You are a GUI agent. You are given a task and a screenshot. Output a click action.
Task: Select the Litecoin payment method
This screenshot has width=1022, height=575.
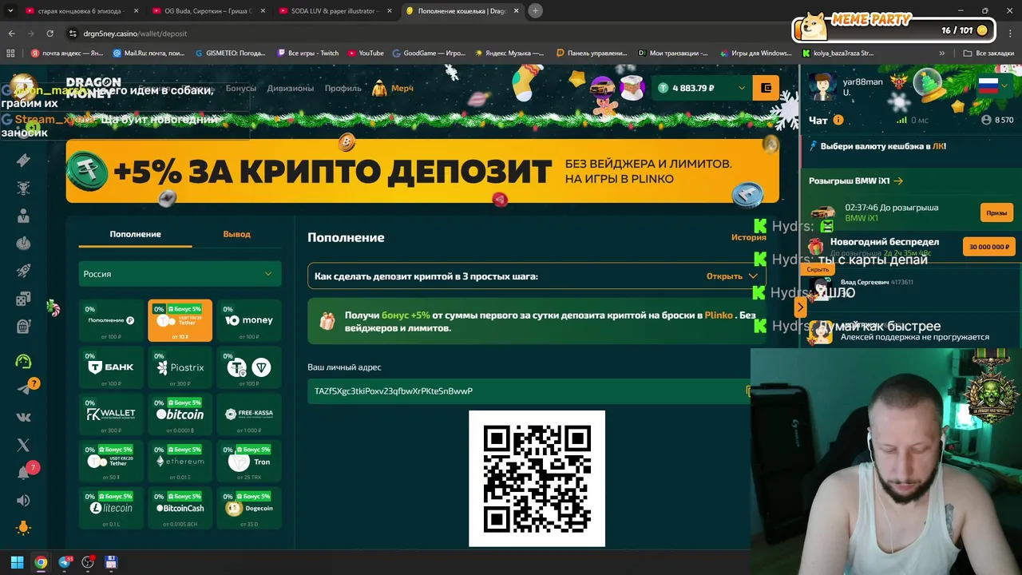111,508
